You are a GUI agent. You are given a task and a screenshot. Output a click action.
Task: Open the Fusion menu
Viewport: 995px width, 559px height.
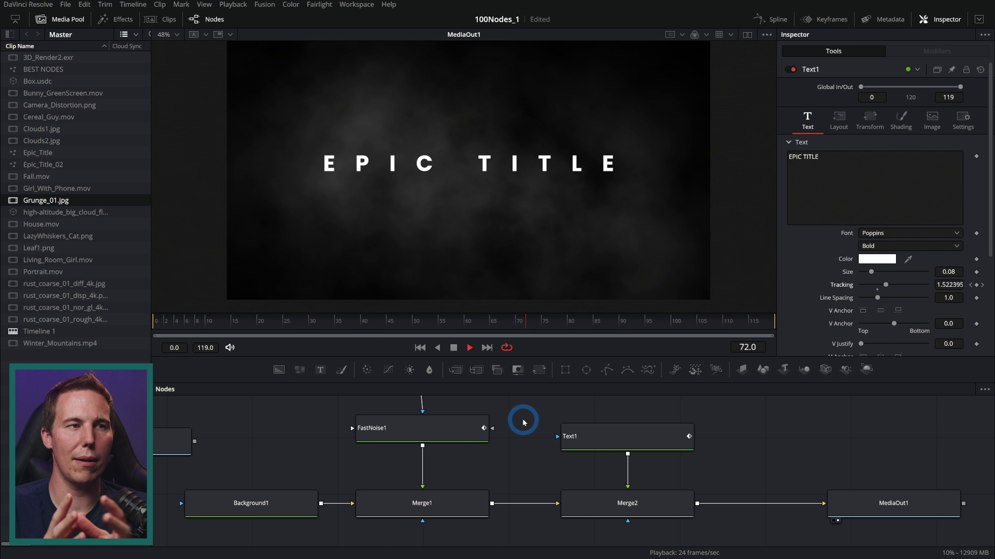tap(264, 4)
